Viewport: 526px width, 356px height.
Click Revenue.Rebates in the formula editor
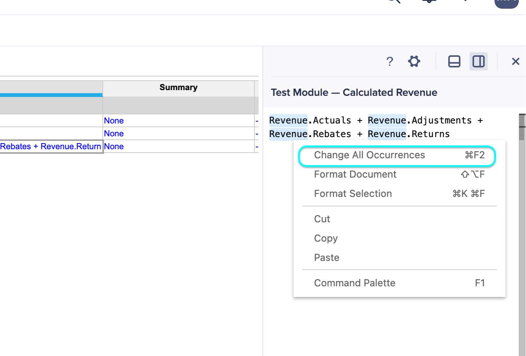[310, 134]
